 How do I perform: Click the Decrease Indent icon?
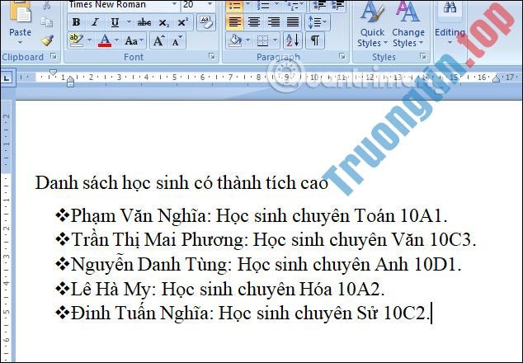(319, 5)
